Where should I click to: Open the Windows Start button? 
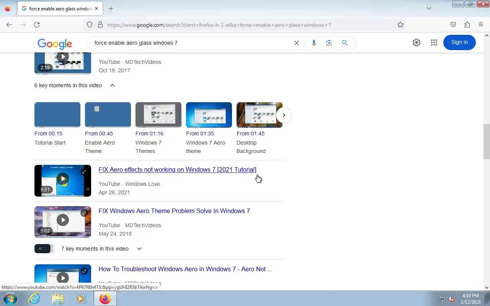pos(10,298)
